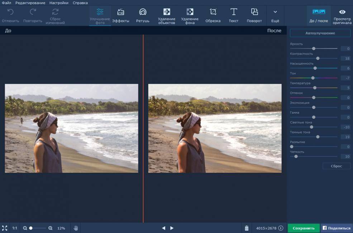Click the Светлые тона slider handle
Viewport: 353px width, 233px height.
(x=311, y=127)
